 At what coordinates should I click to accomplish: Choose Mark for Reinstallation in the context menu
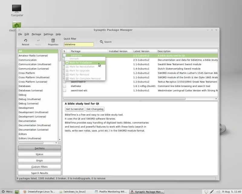[85, 66]
